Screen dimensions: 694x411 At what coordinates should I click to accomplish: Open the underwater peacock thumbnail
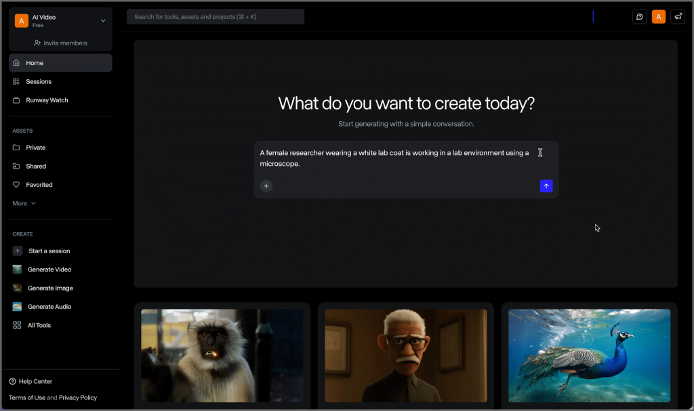pos(590,355)
